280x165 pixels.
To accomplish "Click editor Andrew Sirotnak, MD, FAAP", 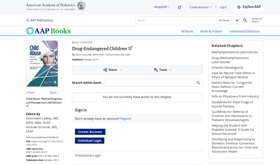I will click(x=42, y=129).
